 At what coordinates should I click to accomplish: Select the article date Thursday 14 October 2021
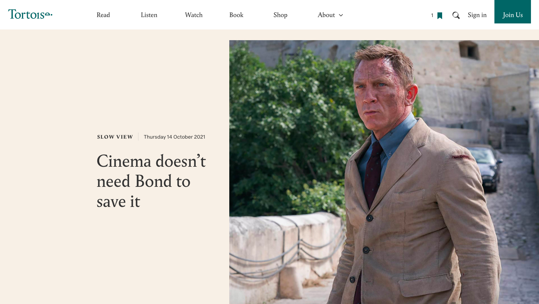pos(174,137)
